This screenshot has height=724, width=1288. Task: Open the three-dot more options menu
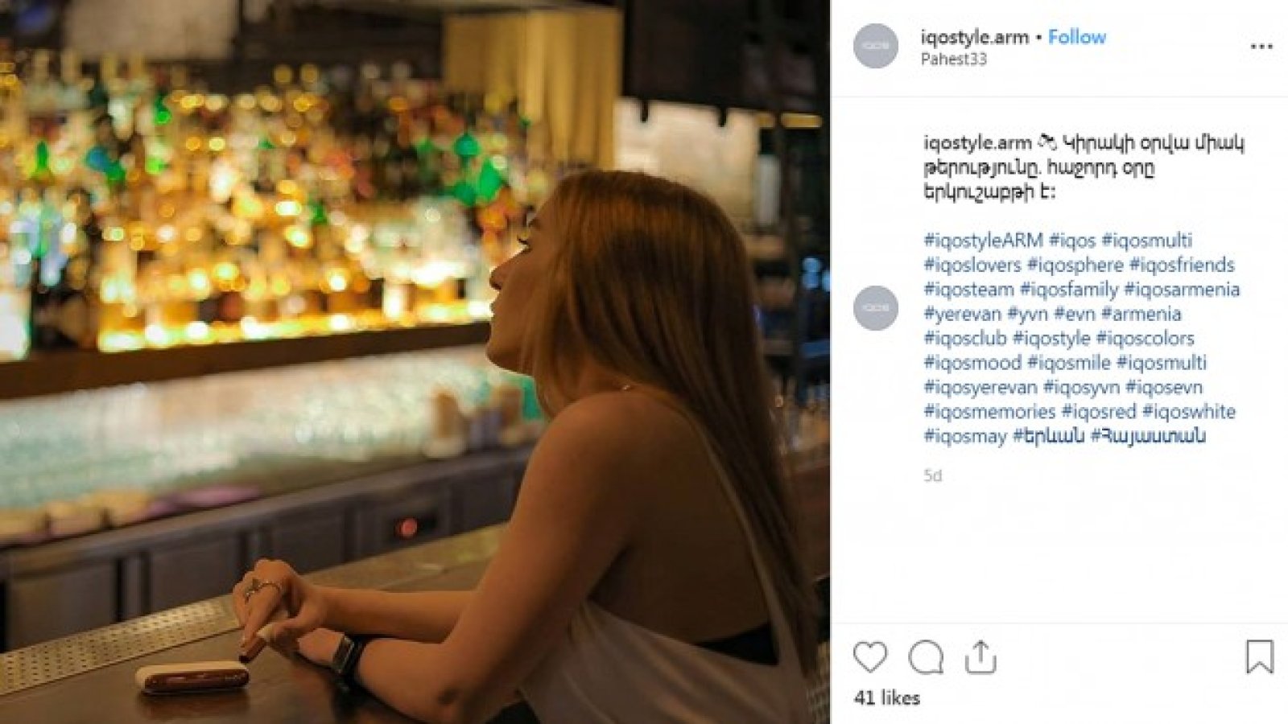click(x=1261, y=47)
